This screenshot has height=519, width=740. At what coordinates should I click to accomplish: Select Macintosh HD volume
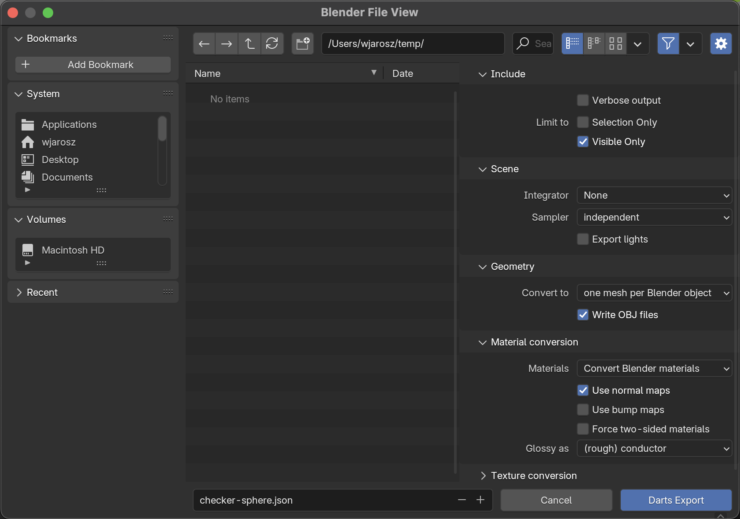[73, 250]
